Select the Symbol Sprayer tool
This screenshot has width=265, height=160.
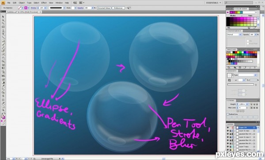[3, 72]
